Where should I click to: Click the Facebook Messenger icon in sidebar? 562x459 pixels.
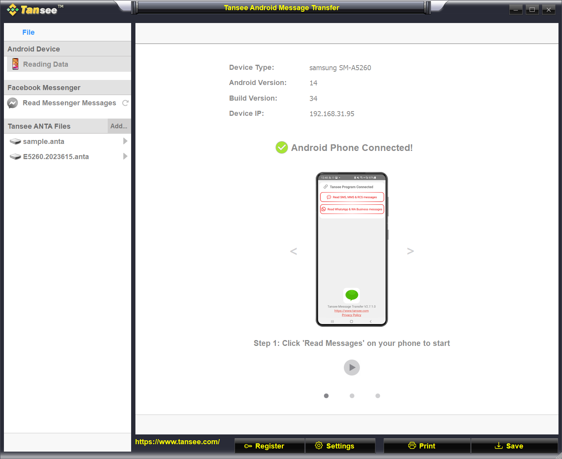pyautogui.click(x=12, y=103)
